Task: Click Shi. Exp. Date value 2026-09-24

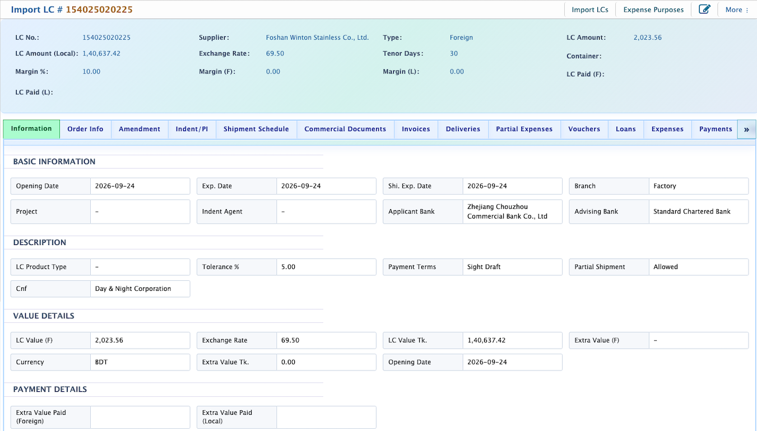Action: click(512, 186)
